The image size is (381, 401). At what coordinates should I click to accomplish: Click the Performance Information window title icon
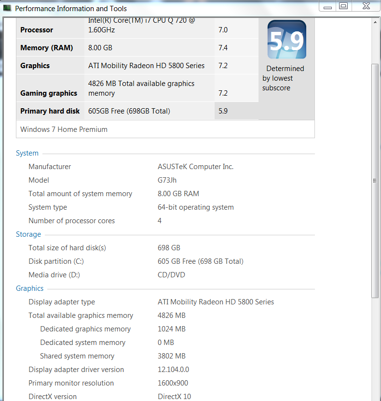(x=7, y=8)
